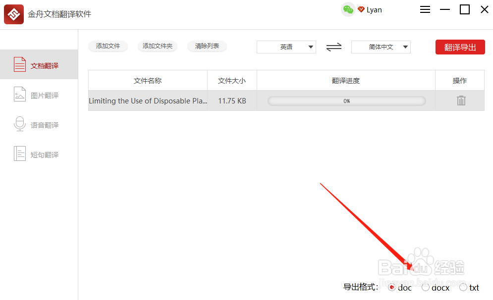This screenshot has width=493, height=300.
Task: Clear the file list via 清除列表
Action: point(207,47)
